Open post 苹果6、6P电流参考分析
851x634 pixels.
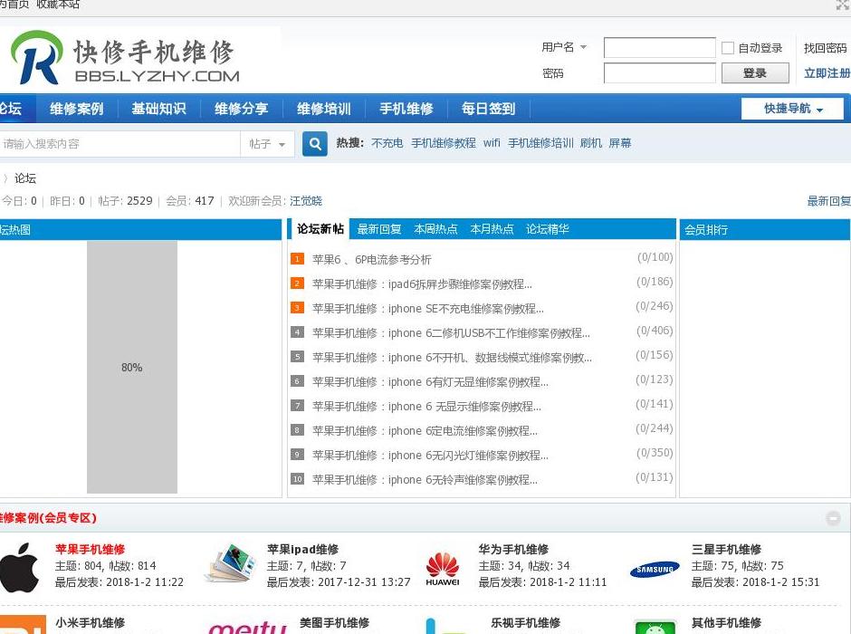(372, 259)
